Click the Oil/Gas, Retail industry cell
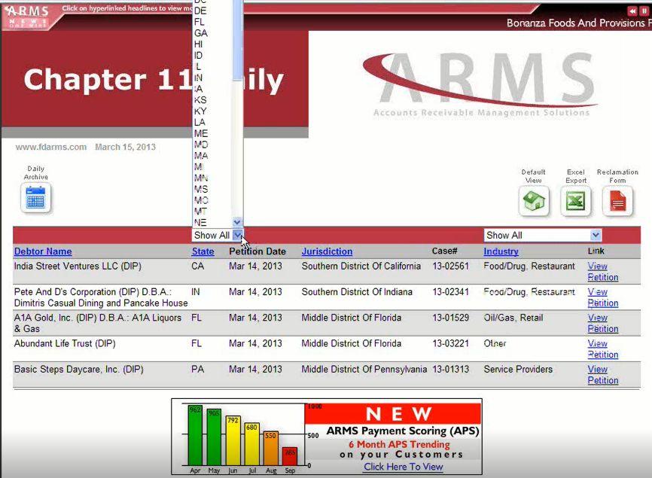The image size is (652, 478). coord(513,318)
